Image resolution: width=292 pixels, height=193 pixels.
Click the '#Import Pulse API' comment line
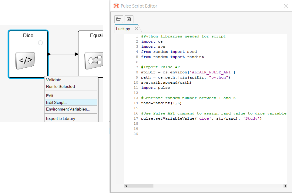click(161, 67)
